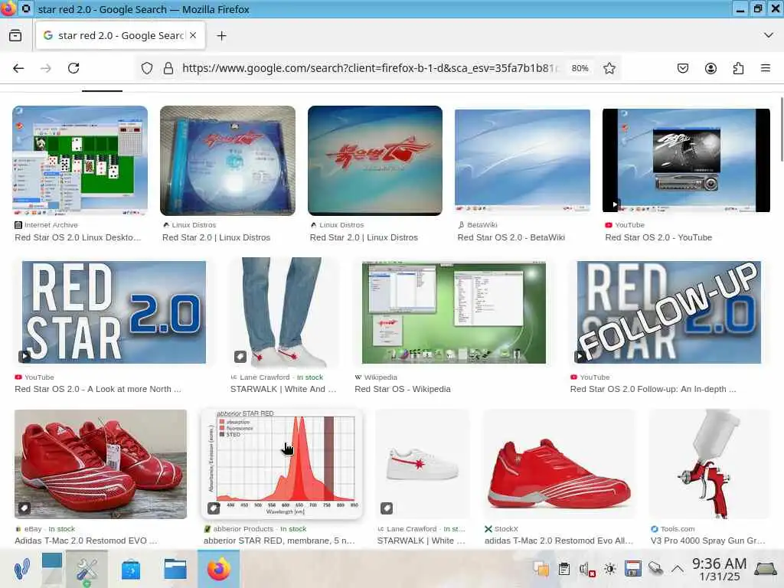Image resolution: width=784 pixels, height=588 pixels.
Task: Open the eBay red Adidas T-Mac shoes image
Action: click(x=100, y=464)
